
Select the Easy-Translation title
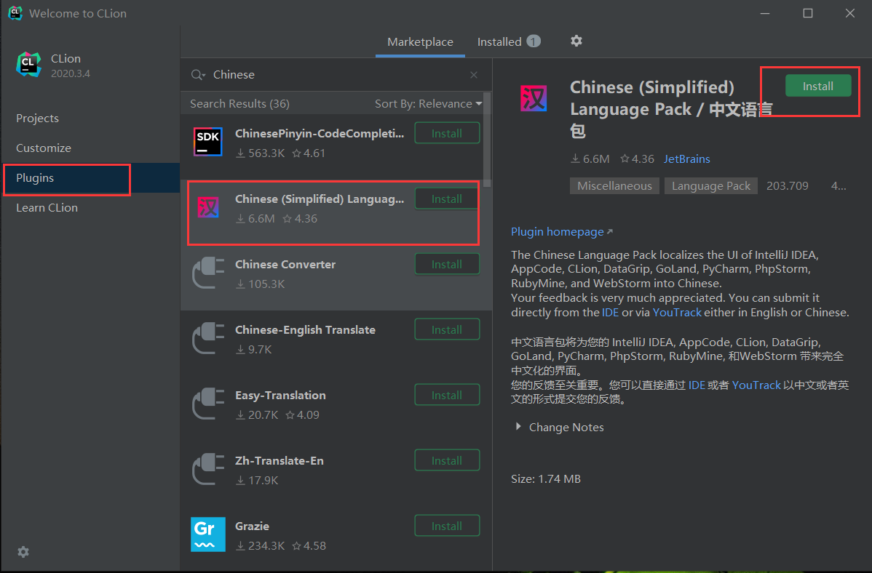point(280,395)
